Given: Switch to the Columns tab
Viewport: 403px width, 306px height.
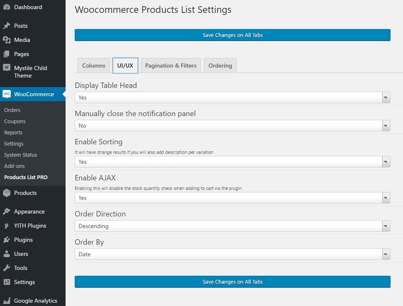Looking at the screenshot, I should point(94,66).
